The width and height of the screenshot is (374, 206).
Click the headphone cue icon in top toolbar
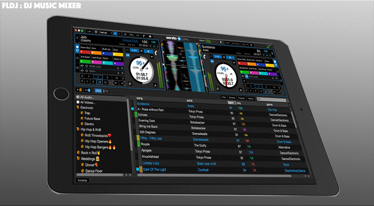[125, 34]
